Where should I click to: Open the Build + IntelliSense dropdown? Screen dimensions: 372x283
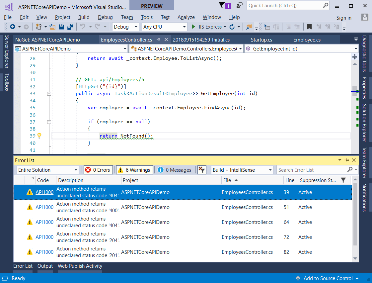point(242,170)
